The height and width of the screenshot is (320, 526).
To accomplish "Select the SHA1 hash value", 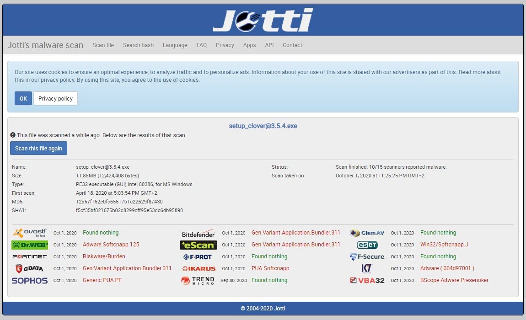I will point(129,210).
